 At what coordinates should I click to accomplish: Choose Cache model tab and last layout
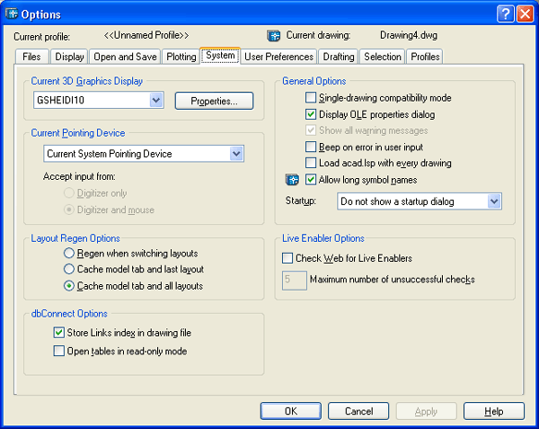click(68, 270)
